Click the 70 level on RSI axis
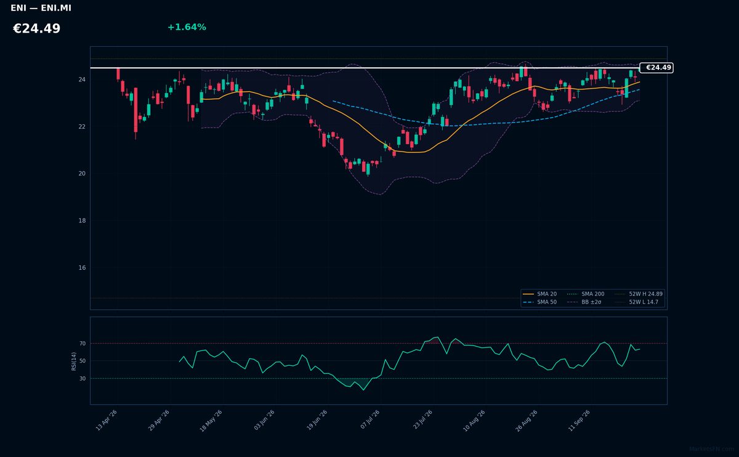The height and width of the screenshot is (457, 739). click(83, 344)
